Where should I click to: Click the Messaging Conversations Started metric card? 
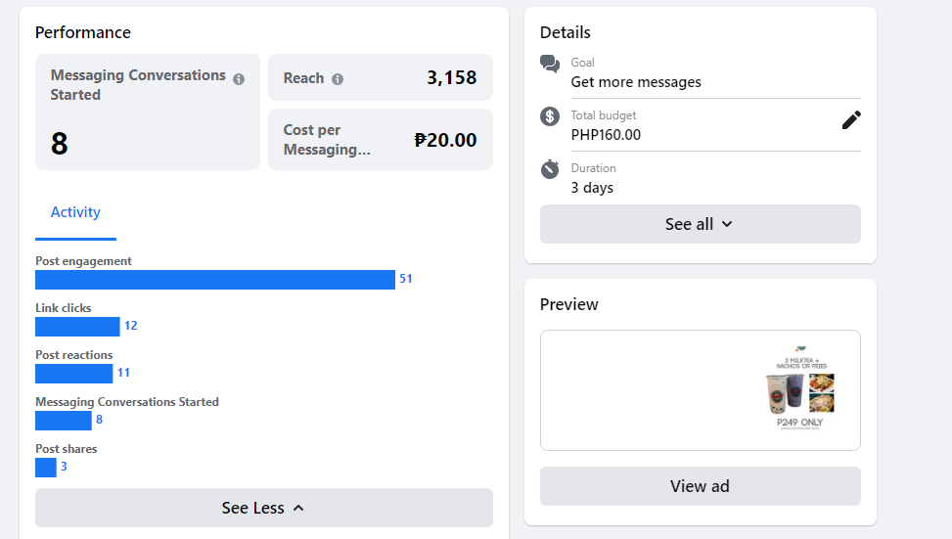pos(147,112)
